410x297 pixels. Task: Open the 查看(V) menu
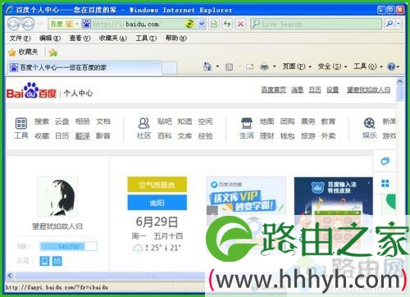[x=80, y=39]
